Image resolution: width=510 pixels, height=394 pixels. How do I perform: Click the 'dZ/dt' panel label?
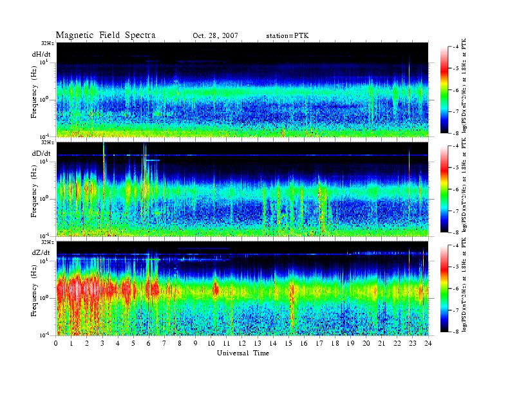click(41, 252)
